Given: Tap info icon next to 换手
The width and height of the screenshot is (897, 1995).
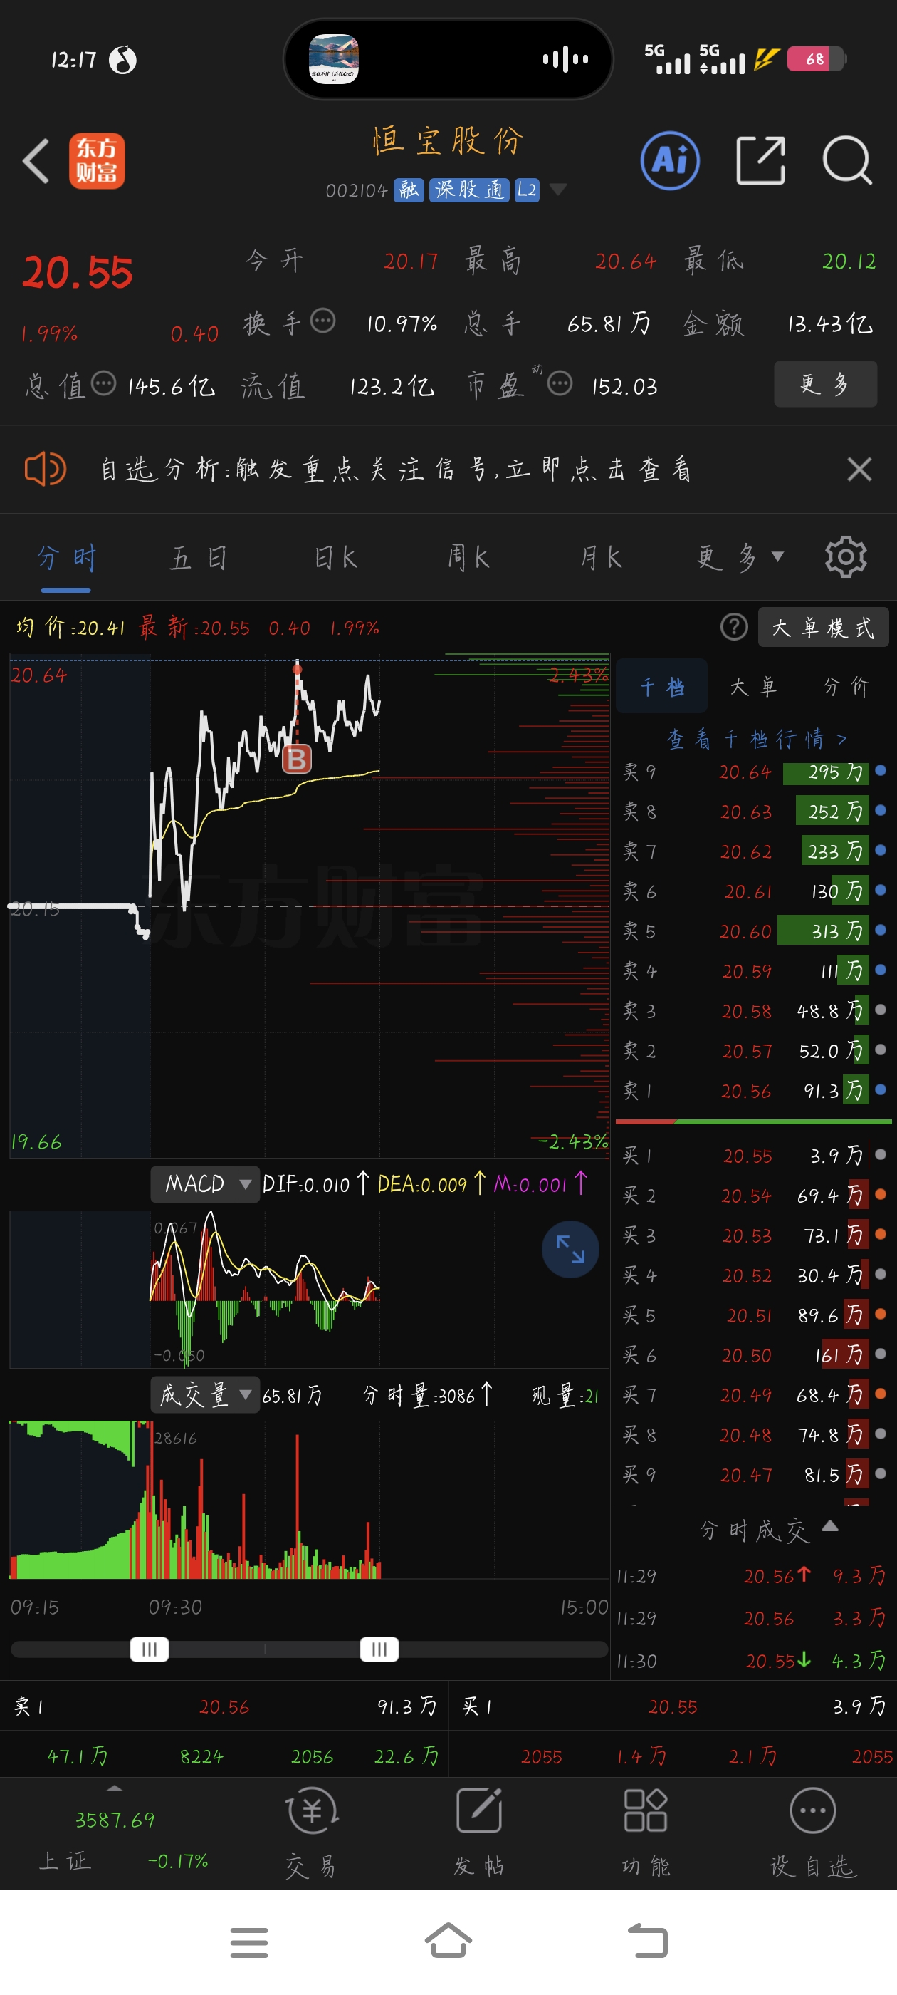Looking at the screenshot, I should pyautogui.click(x=322, y=320).
